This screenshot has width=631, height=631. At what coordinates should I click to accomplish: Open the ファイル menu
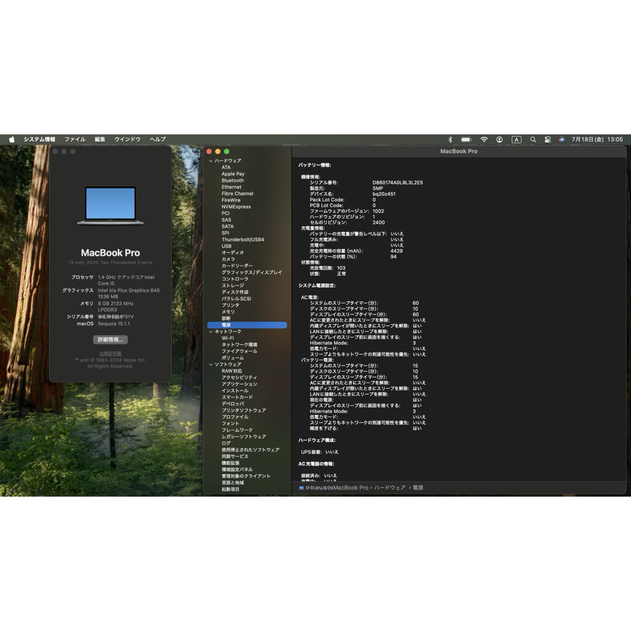tap(75, 139)
